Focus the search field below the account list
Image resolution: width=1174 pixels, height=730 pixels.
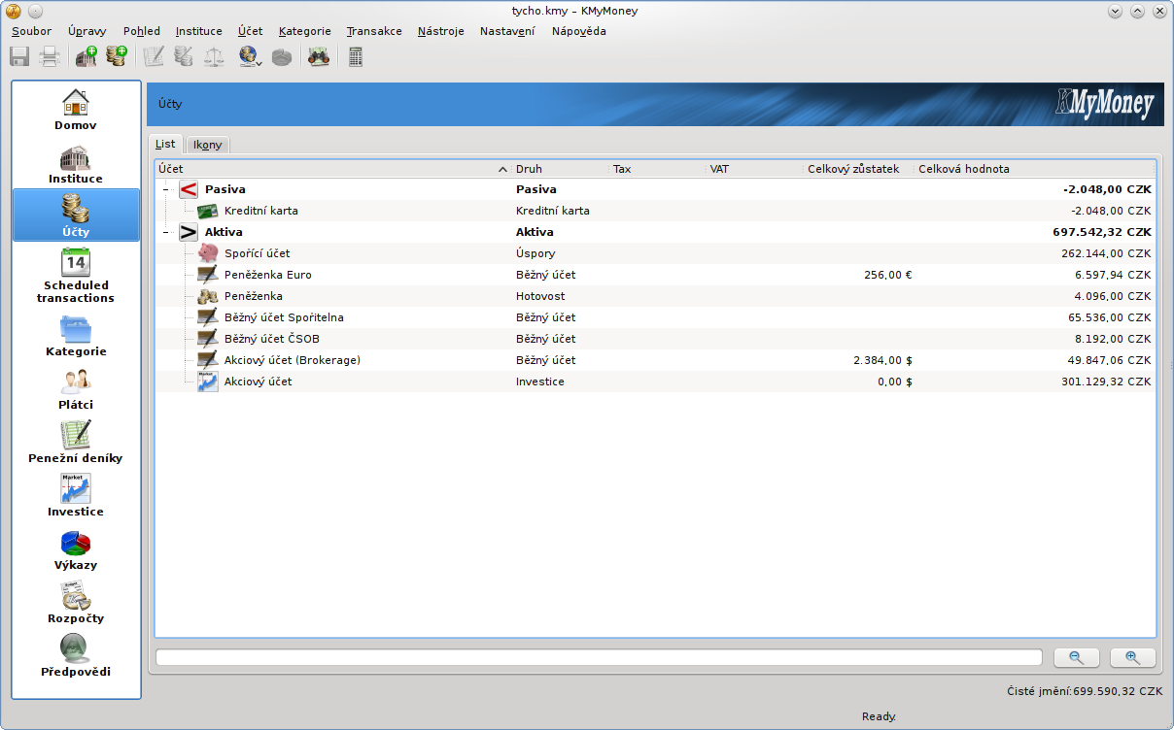[x=599, y=657]
